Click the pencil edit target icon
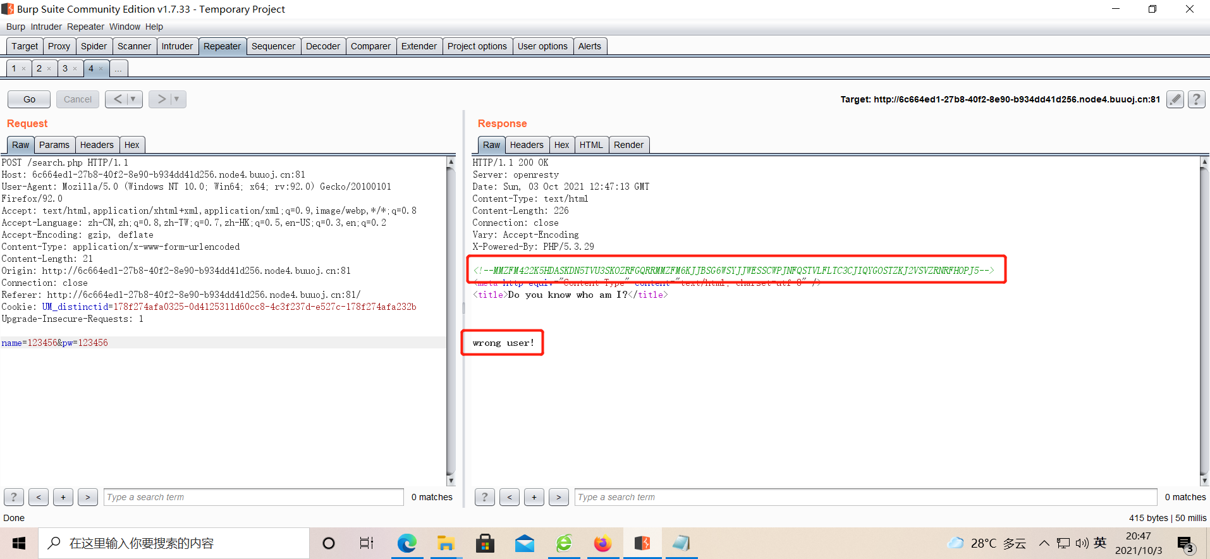The width and height of the screenshot is (1210, 559). (x=1175, y=99)
